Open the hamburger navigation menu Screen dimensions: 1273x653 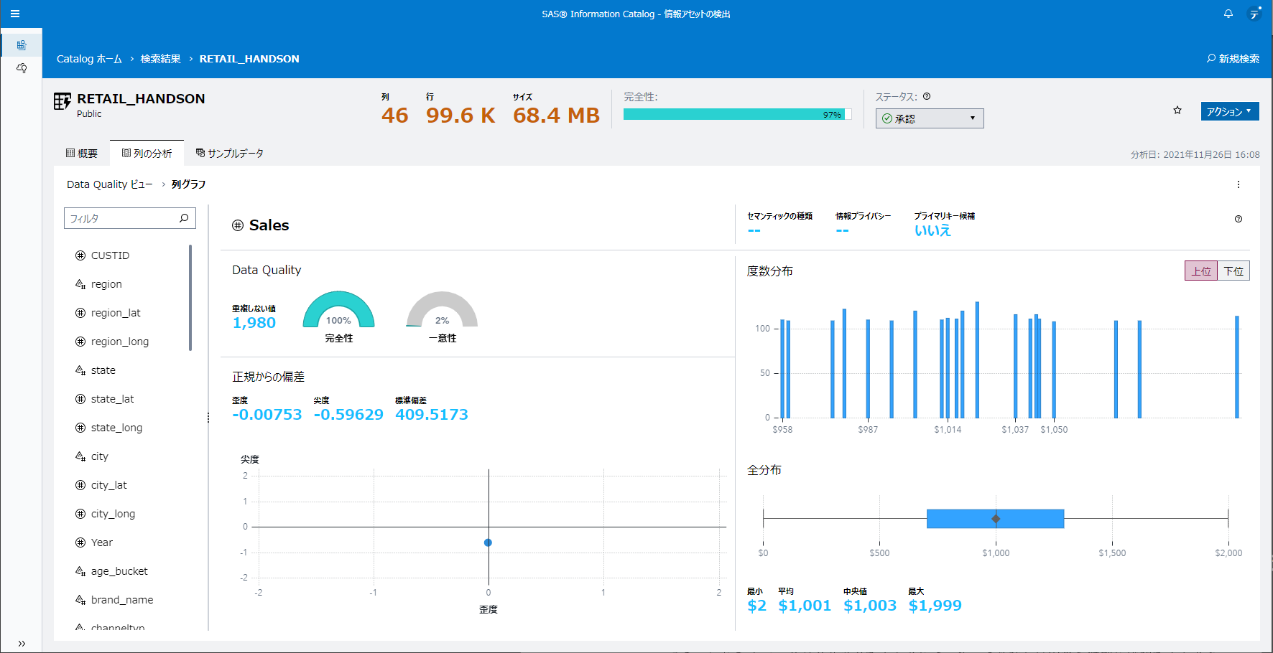tap(15, 14)
